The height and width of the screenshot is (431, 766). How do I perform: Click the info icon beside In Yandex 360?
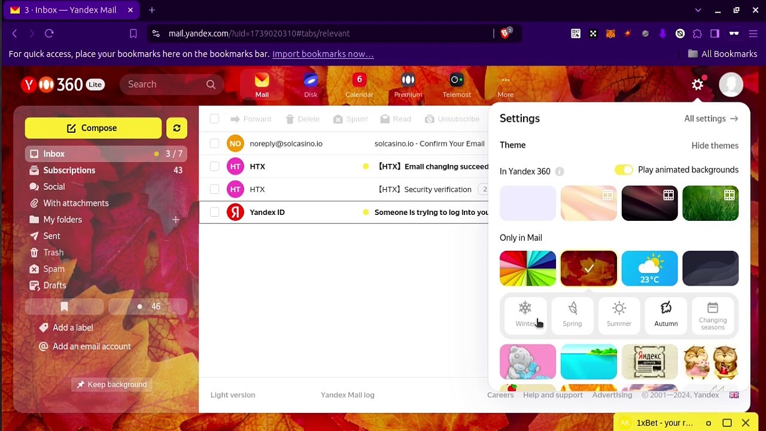pos(560,171)
